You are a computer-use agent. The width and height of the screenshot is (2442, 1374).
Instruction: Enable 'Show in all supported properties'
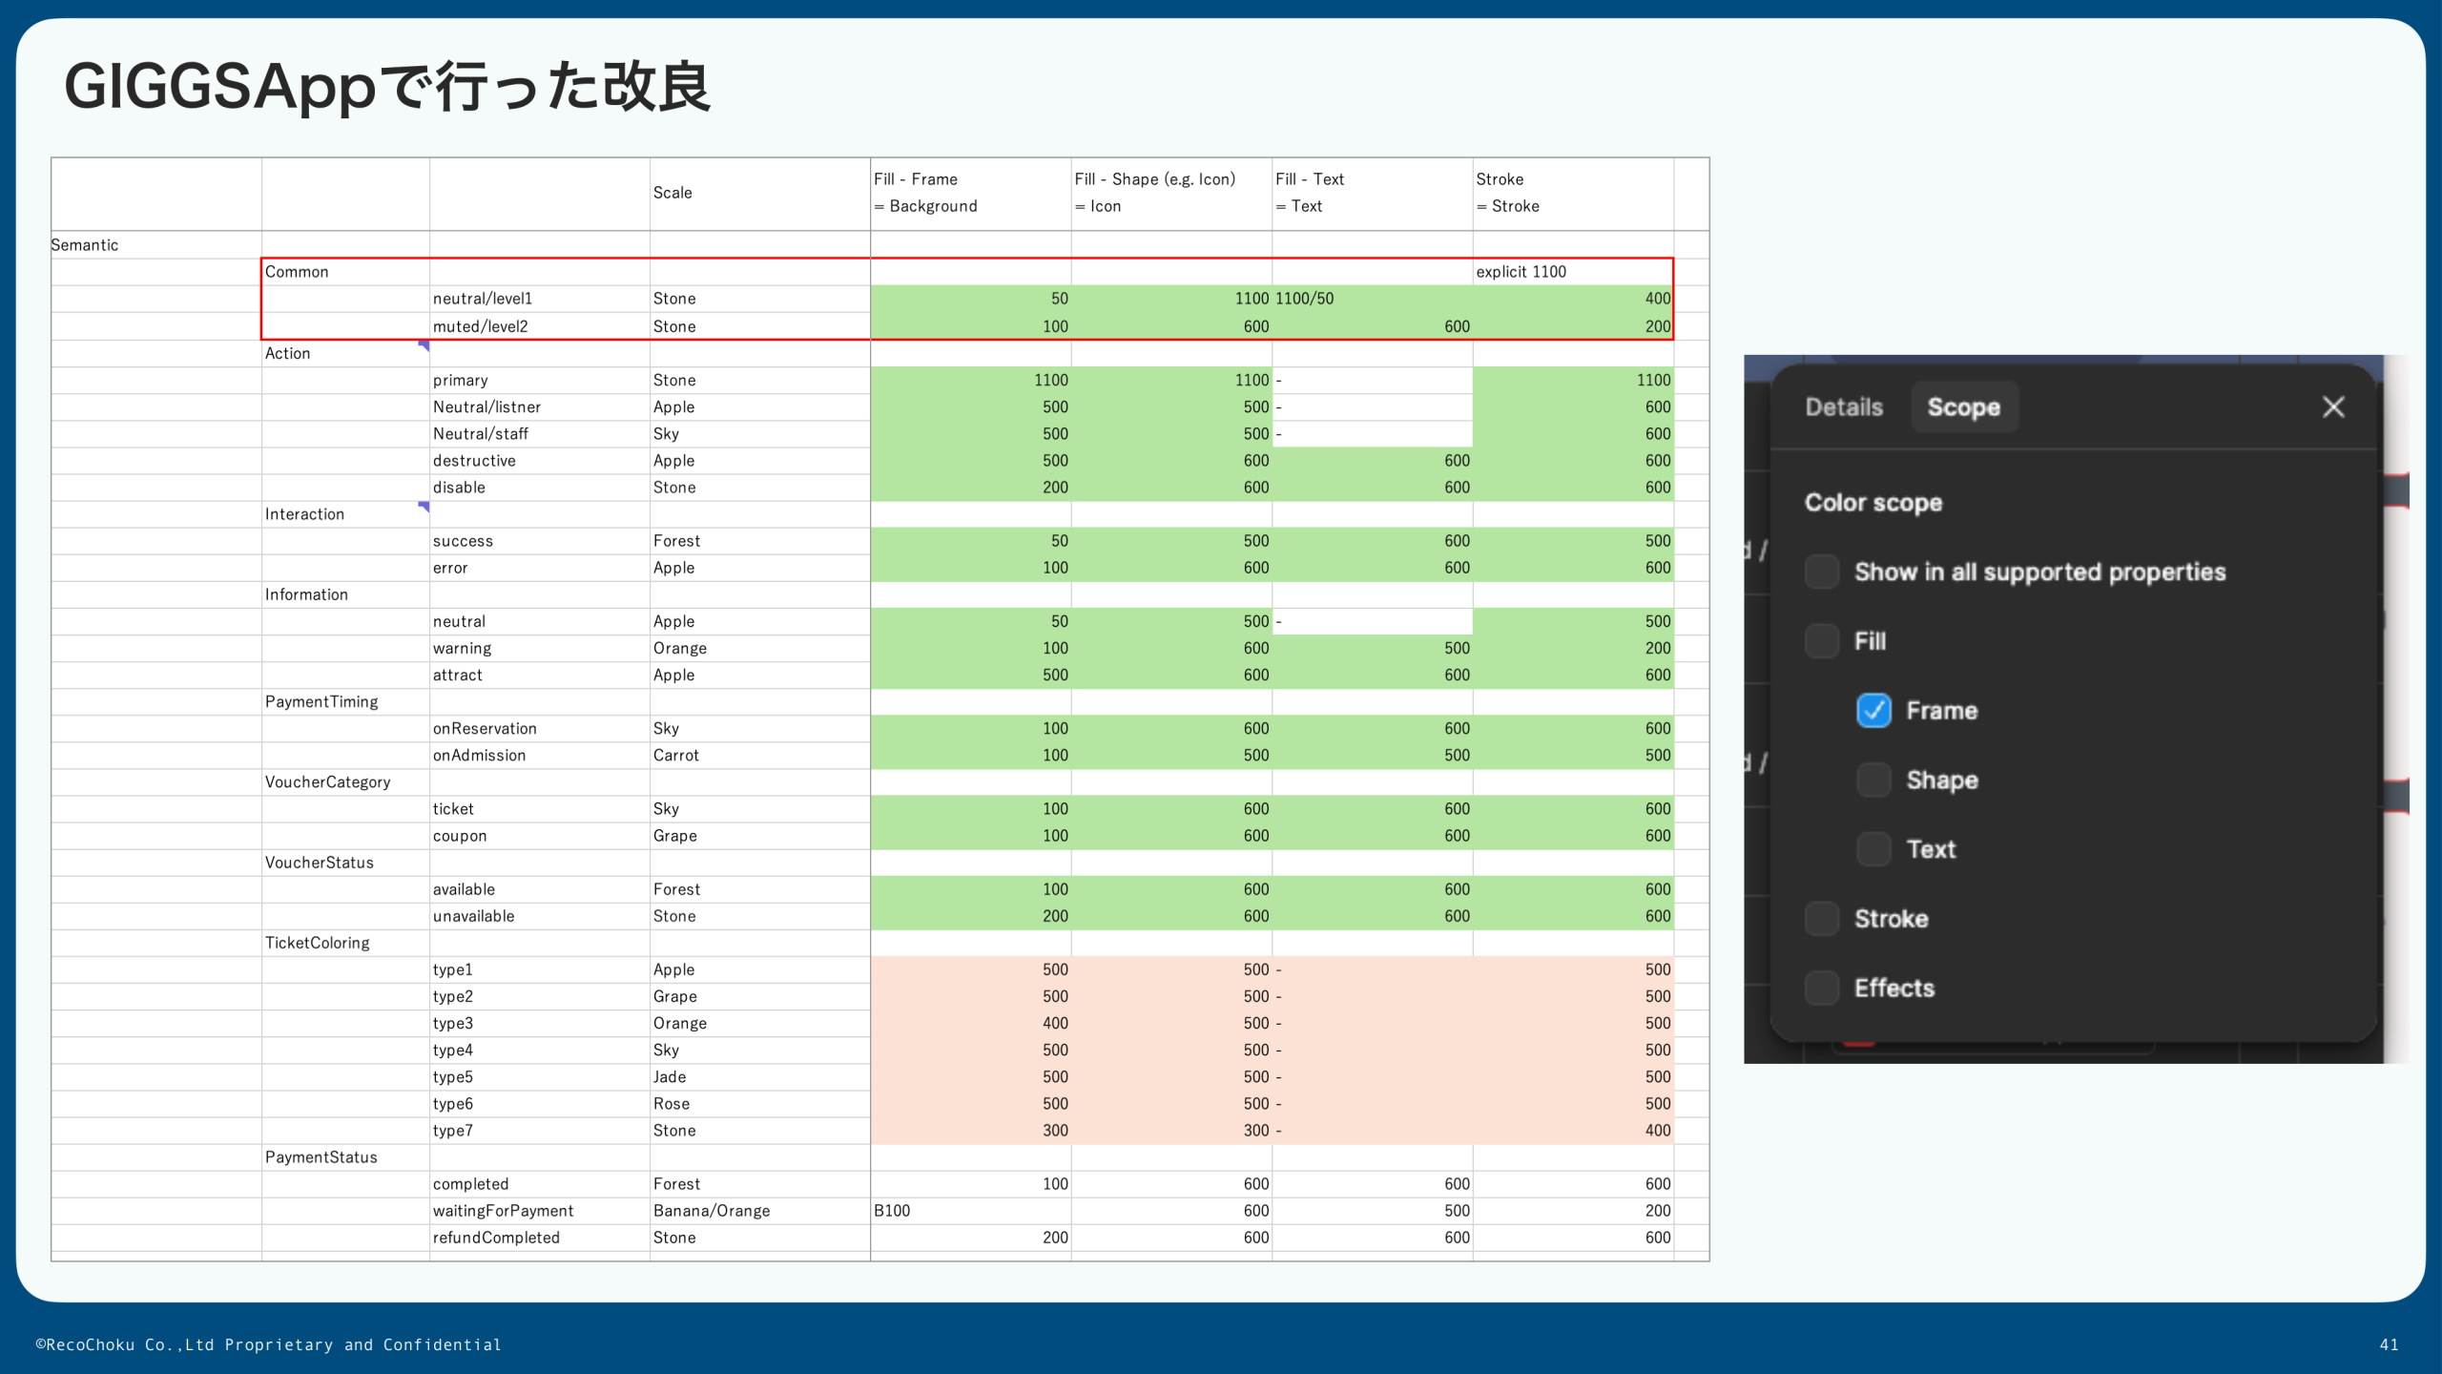pos(1822,572)
